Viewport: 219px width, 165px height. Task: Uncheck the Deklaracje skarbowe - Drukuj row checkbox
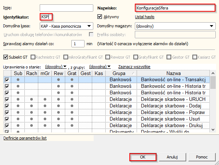pyautogui.click(x=7, y=126)
